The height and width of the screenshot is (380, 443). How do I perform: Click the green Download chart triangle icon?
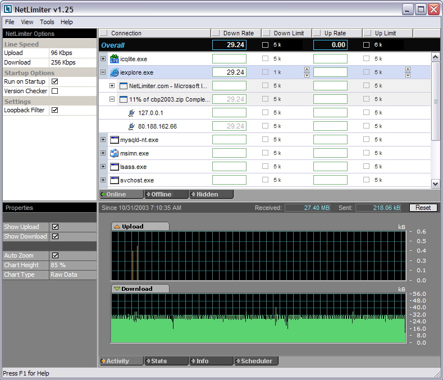click(x=117, y=289)
